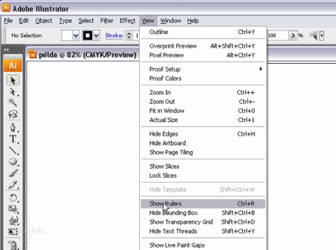Select Overprint Preview

(x=203, y=46)
